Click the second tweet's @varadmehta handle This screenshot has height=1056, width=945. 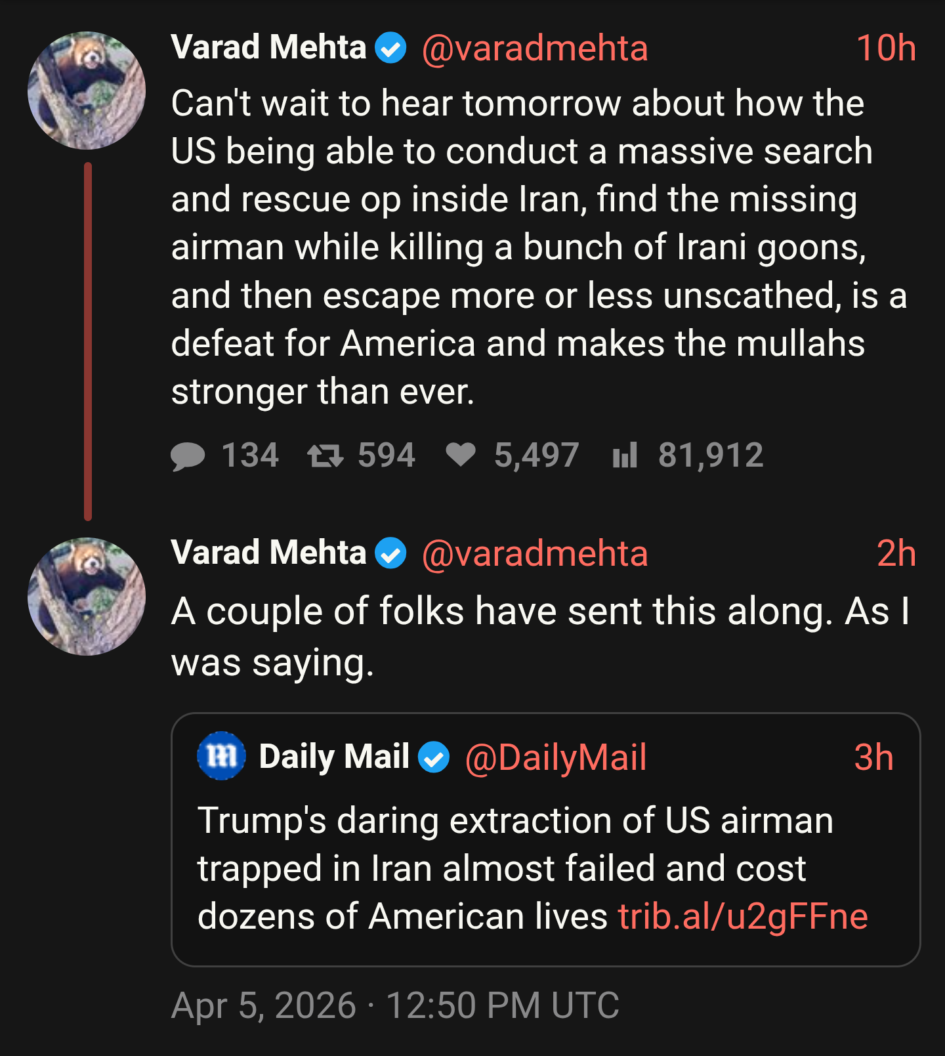pyautogui.click(x=535, y=554)
